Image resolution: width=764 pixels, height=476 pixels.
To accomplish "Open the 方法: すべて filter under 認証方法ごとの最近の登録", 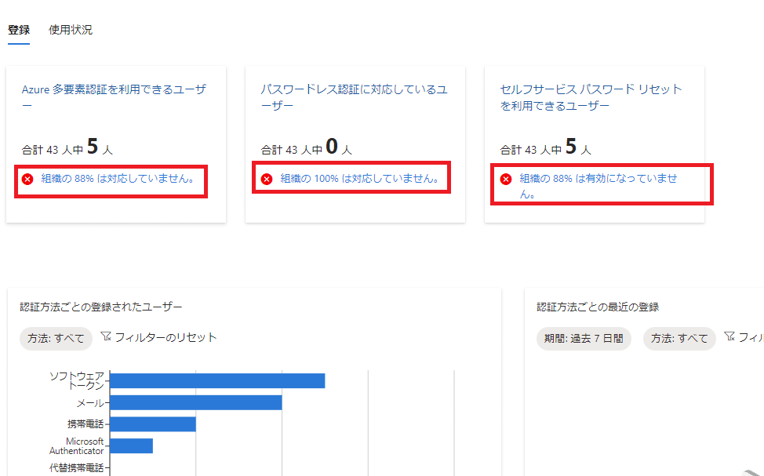I will point(679,339).
